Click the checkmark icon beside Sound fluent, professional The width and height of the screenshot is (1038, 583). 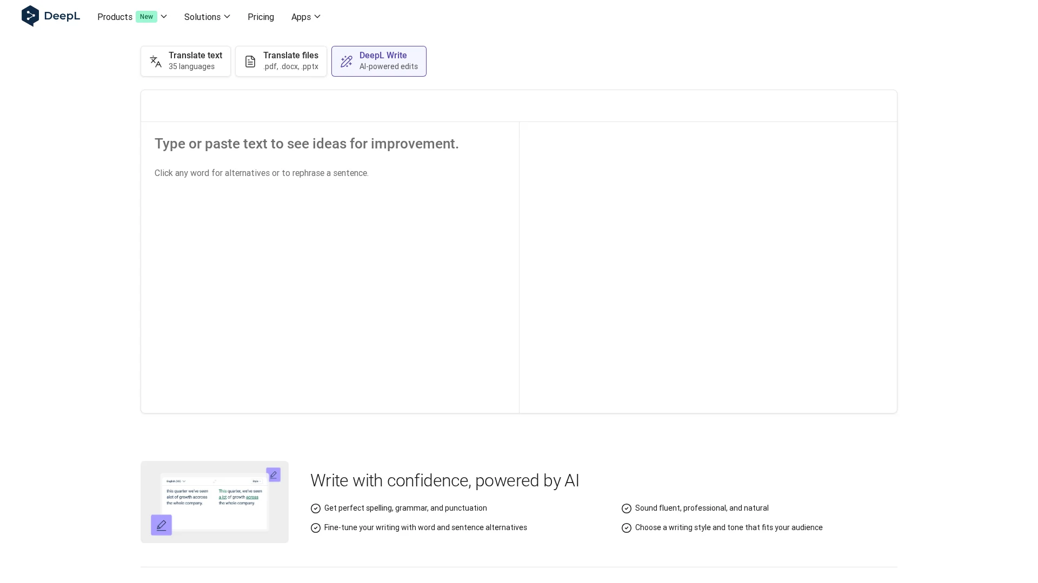pos(627,509)
